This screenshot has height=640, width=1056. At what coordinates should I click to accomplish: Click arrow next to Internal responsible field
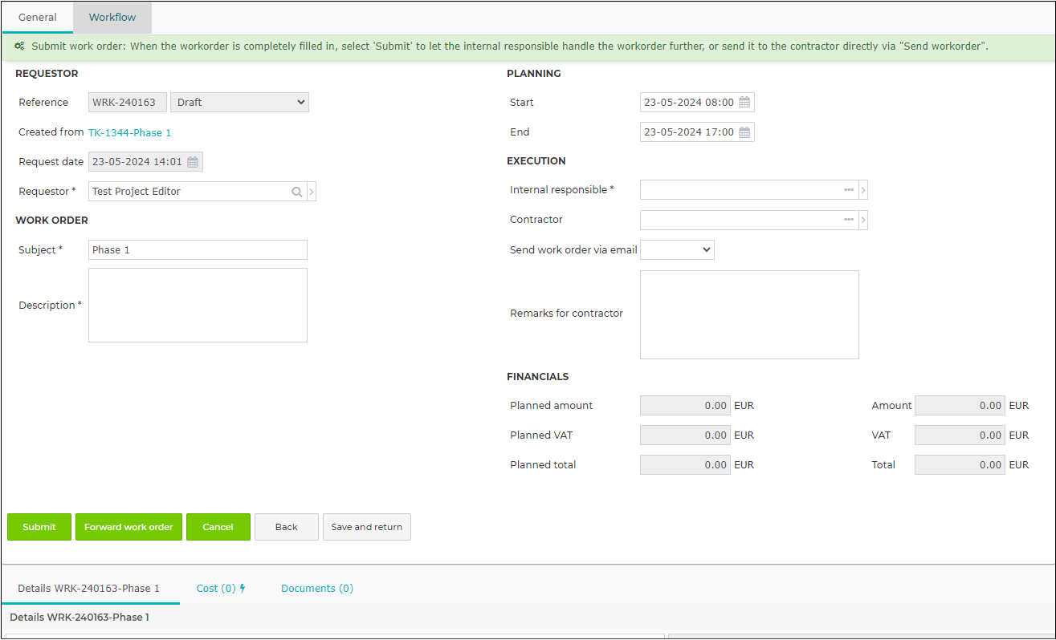pyautogui.click(x=863, y=190)
